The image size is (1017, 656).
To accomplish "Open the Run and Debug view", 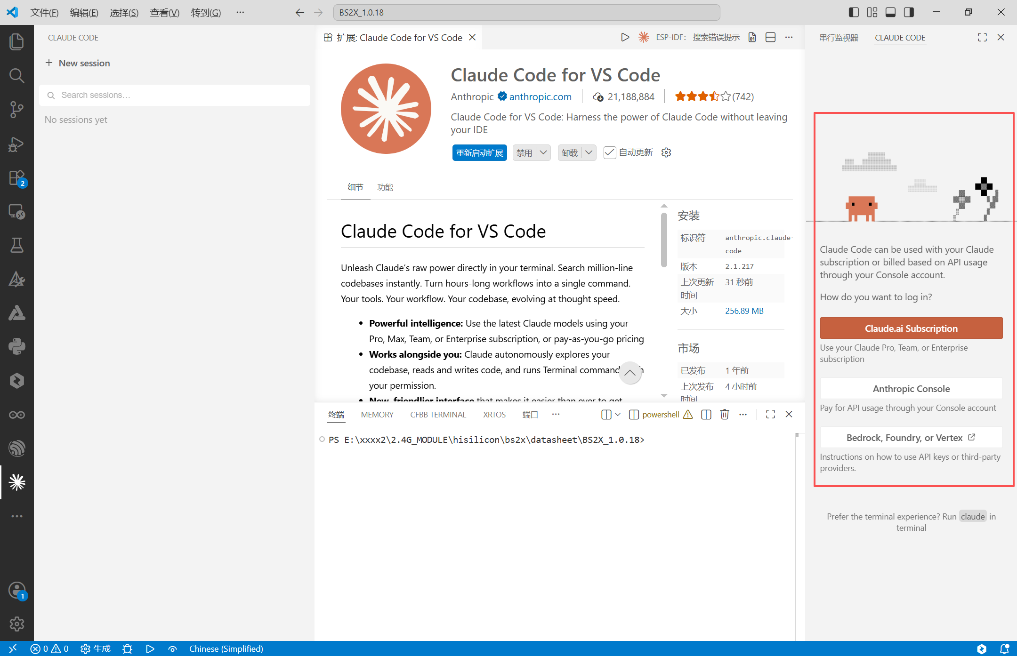I will point(17,144).
